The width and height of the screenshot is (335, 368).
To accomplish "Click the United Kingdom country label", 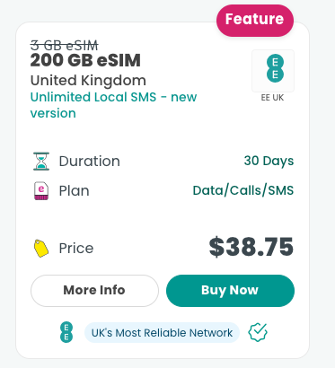I will pos(88,80).
